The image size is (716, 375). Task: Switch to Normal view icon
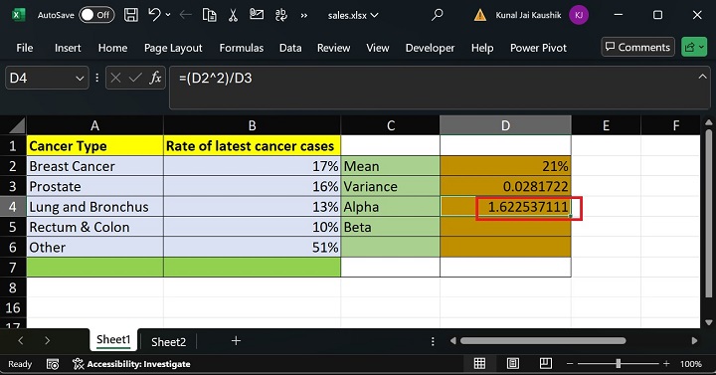[x=479, y=364]
